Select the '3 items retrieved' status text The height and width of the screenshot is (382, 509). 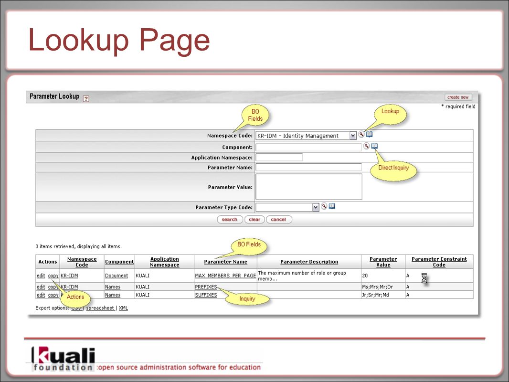point(79,246)
